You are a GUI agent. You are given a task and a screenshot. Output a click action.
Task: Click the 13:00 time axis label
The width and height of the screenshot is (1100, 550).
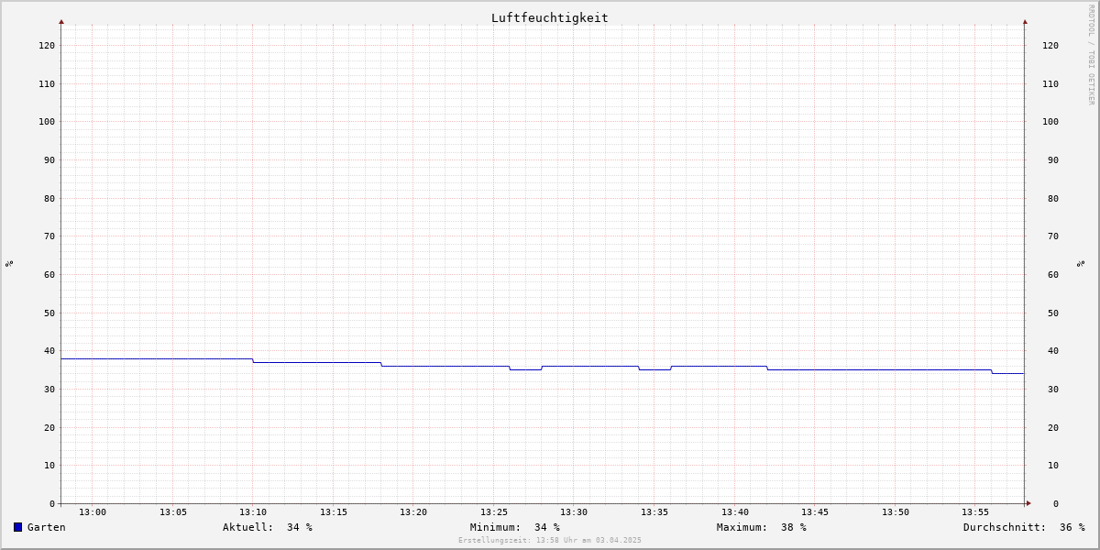point(93,511)
